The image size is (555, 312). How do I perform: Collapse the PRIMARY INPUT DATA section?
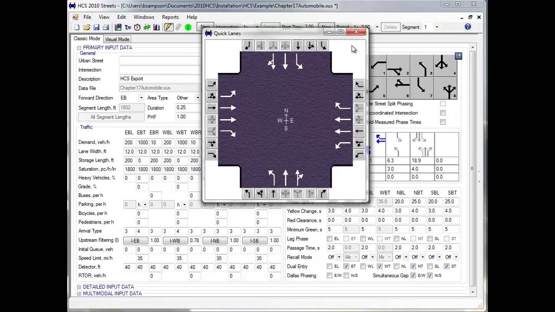point(79,48)
